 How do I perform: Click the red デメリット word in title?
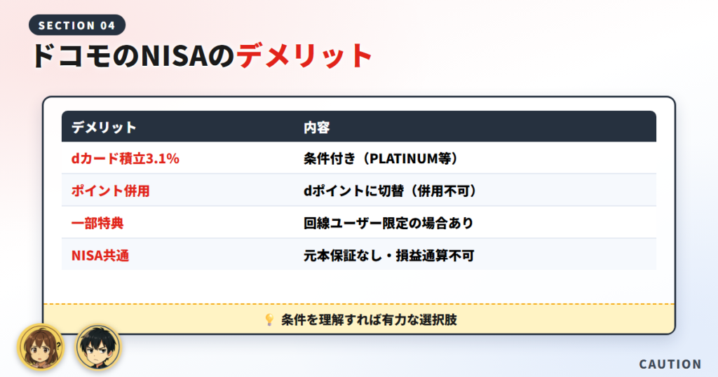pos(304,56)
